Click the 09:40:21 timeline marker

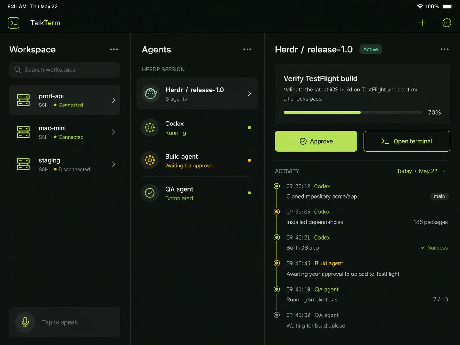[277, 237]
